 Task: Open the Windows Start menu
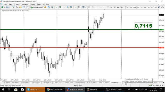(x=3, y=89)
